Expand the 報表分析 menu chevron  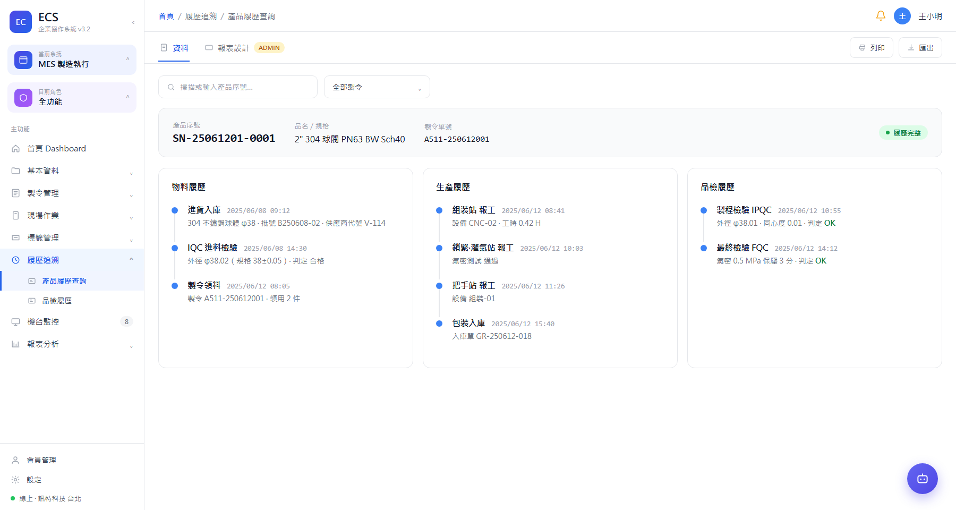coord(131,346)
